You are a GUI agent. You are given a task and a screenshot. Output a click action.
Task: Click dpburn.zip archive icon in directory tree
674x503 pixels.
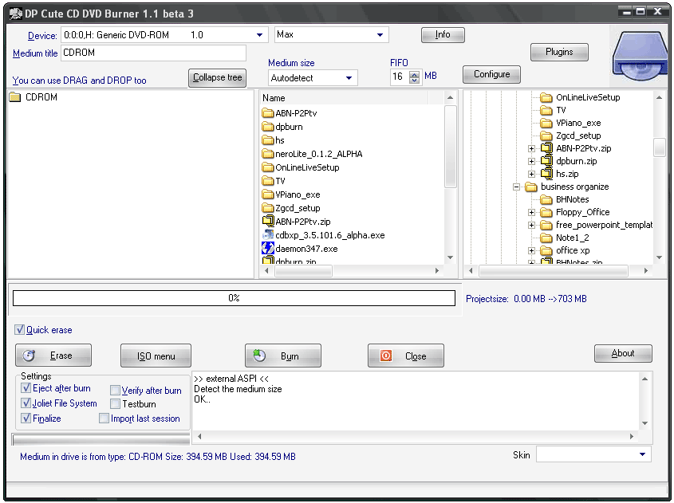tap(546, 161)
